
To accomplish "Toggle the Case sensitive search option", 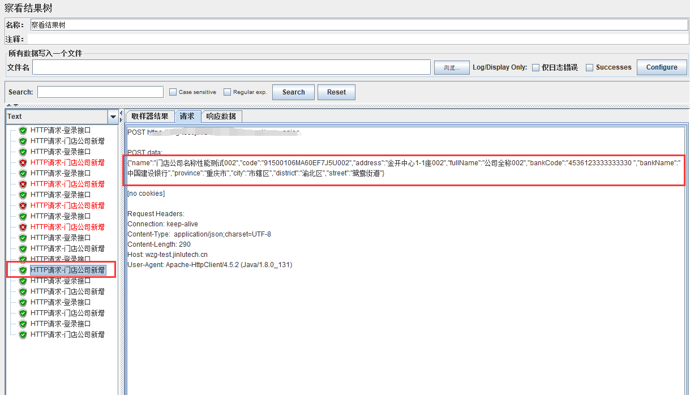I will click(173, 92).
